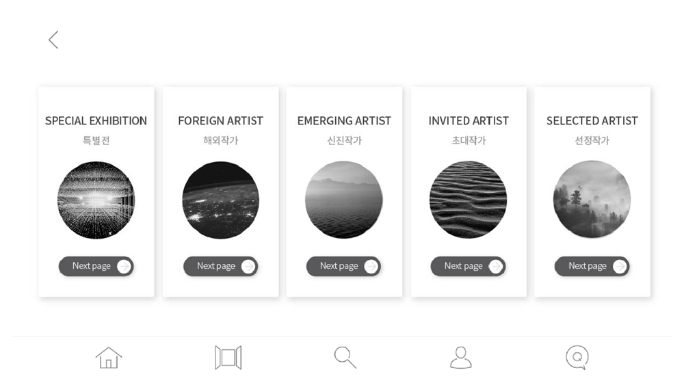Open the Selected Artist misty forest image
The width and height of the screenshot is (684, 385).
point(592,200)
